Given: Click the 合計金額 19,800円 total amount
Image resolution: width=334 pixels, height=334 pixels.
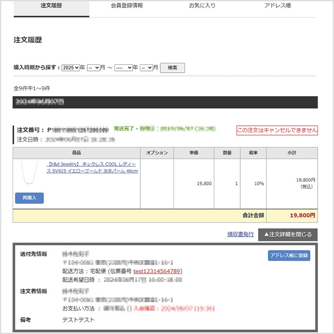Looking at the screenshot, I should click(x=302, y=215).
